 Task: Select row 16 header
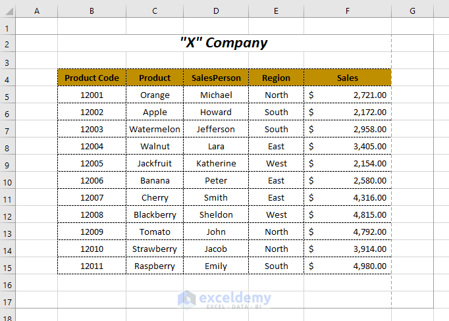pyautogui.click(x=7, y=284)
